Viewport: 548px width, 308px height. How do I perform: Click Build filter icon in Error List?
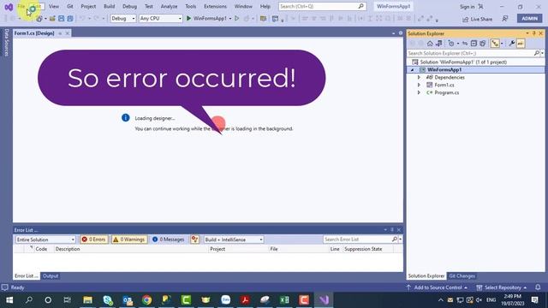point(194,240)
